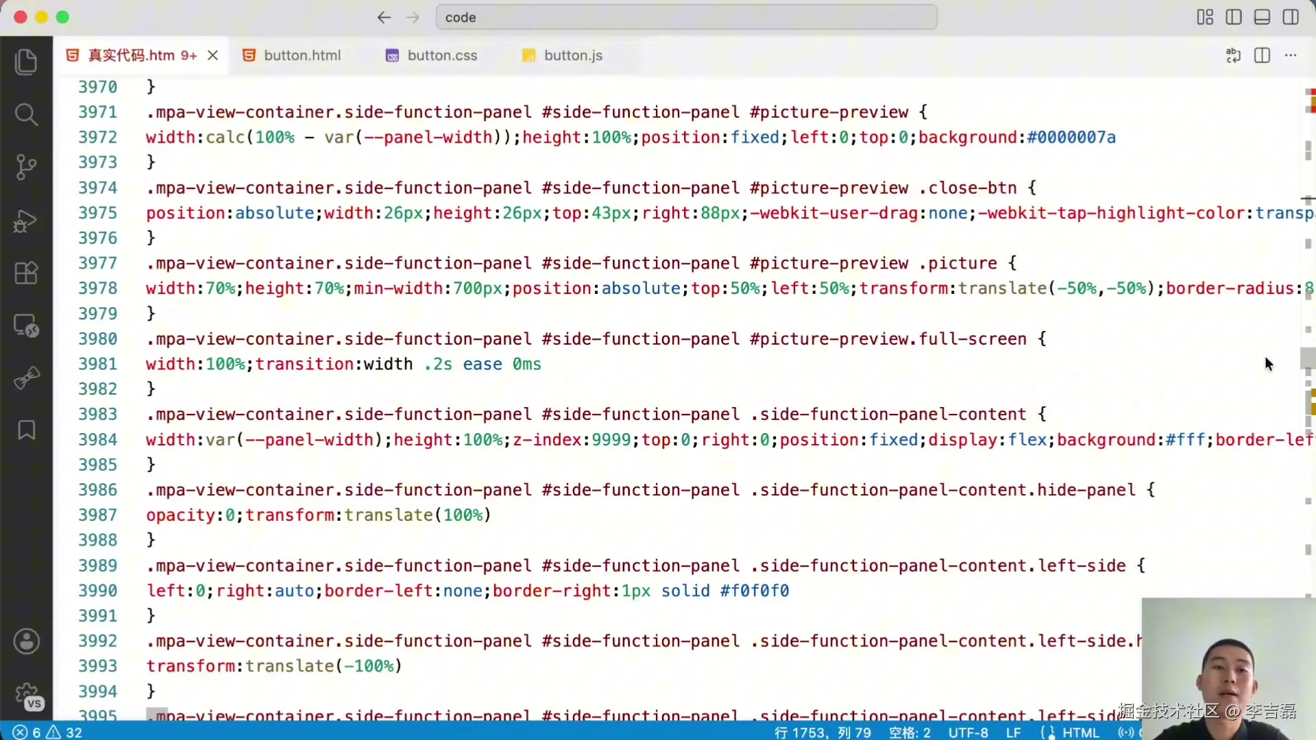1316x740 pixels.
Task: Open the Search sidebar panel
Action: pos(26,114)
